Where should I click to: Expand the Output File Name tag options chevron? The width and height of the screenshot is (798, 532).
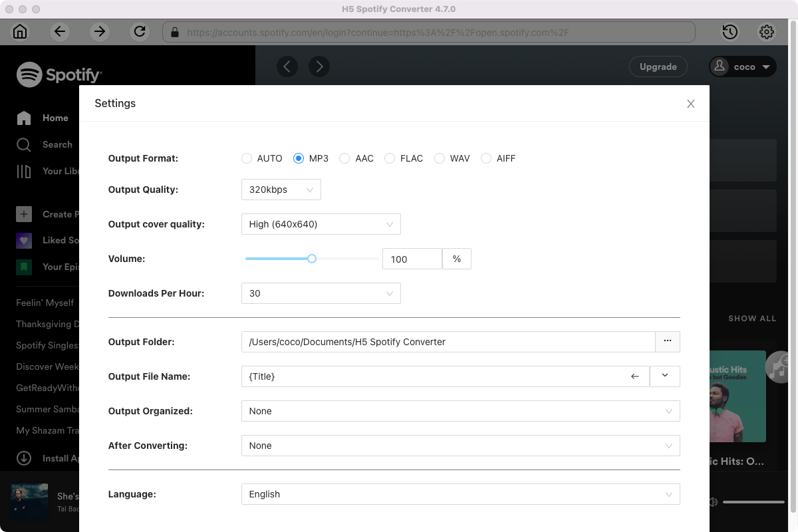point(665,376)
